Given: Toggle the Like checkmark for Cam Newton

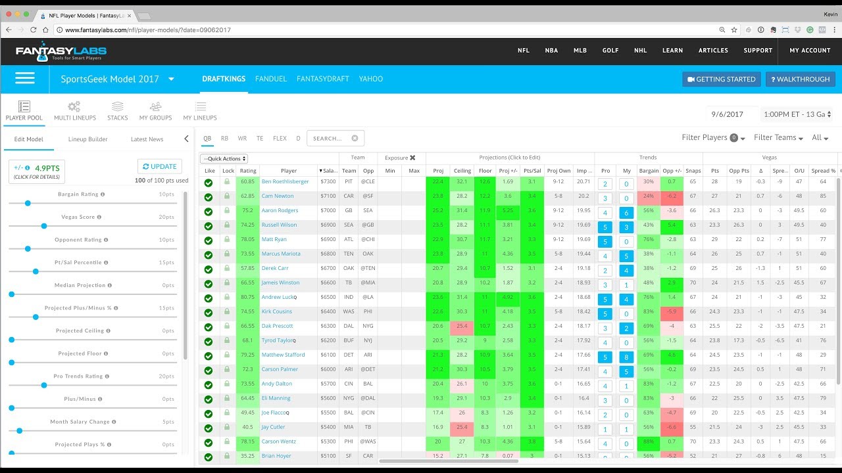Looking at the screenshot, I should (209, 196).
